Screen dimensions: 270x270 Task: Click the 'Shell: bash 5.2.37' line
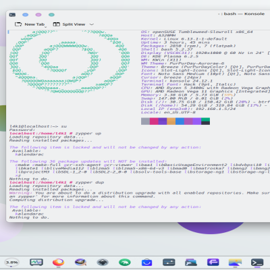click(167, 49)
